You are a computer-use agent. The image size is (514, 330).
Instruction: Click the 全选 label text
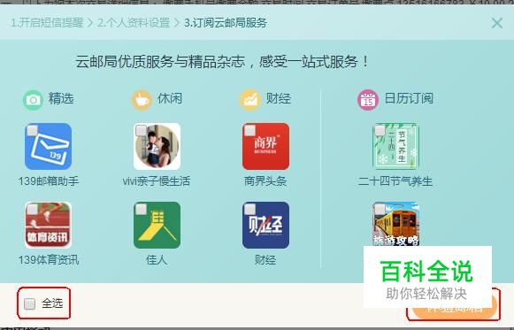point(52,303)
